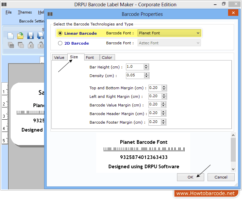Open the Aztec Font dropdown

[169, 43]
